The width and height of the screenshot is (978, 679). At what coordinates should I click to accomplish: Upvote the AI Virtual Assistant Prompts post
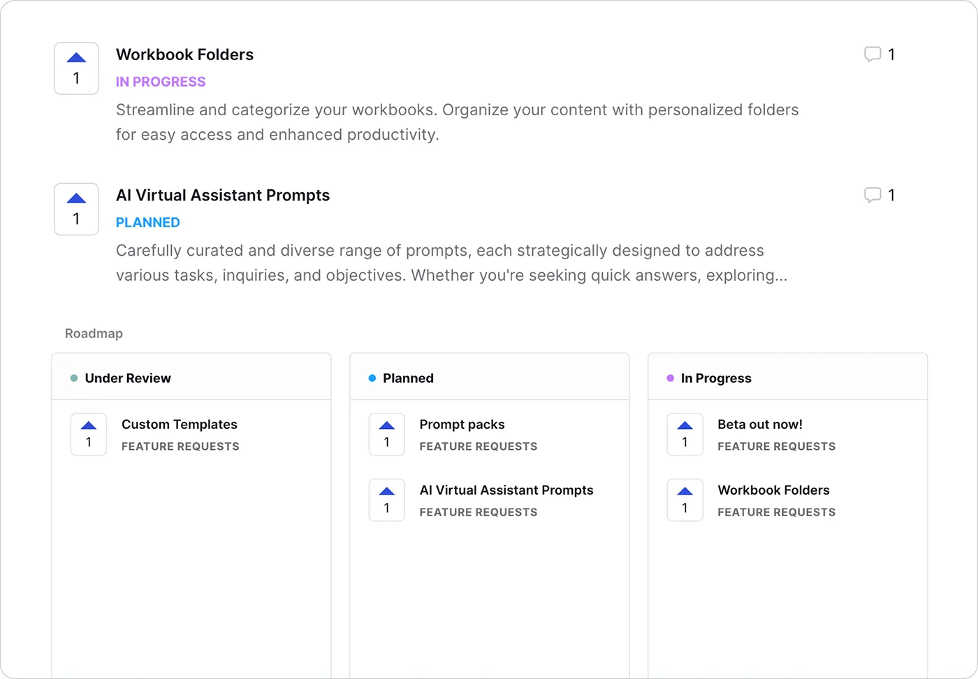tap(76, 209)
